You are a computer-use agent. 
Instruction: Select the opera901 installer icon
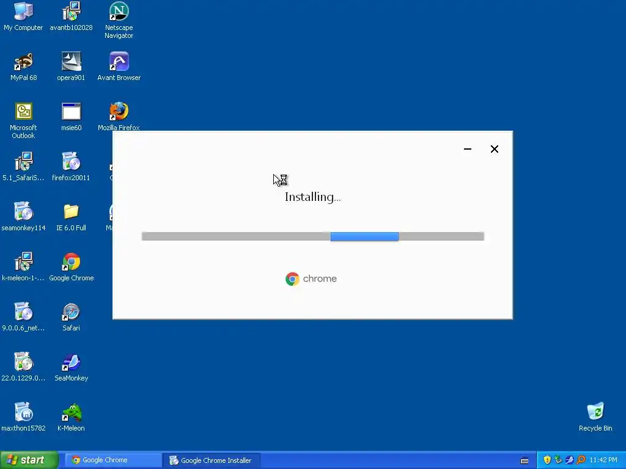tap(71, 67)
